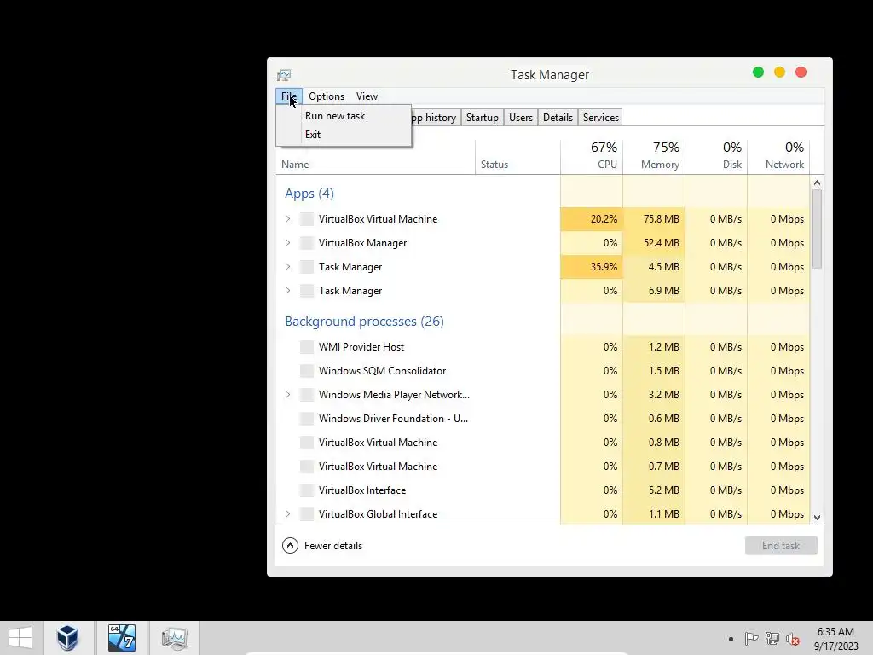
Task: Select the VirtualBox Interface row
Action: click(x=543, y=490)
